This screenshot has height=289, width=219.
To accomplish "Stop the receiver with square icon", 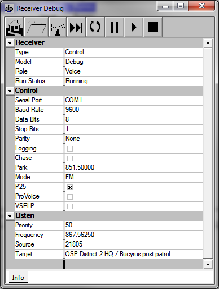I will (153, 27).
